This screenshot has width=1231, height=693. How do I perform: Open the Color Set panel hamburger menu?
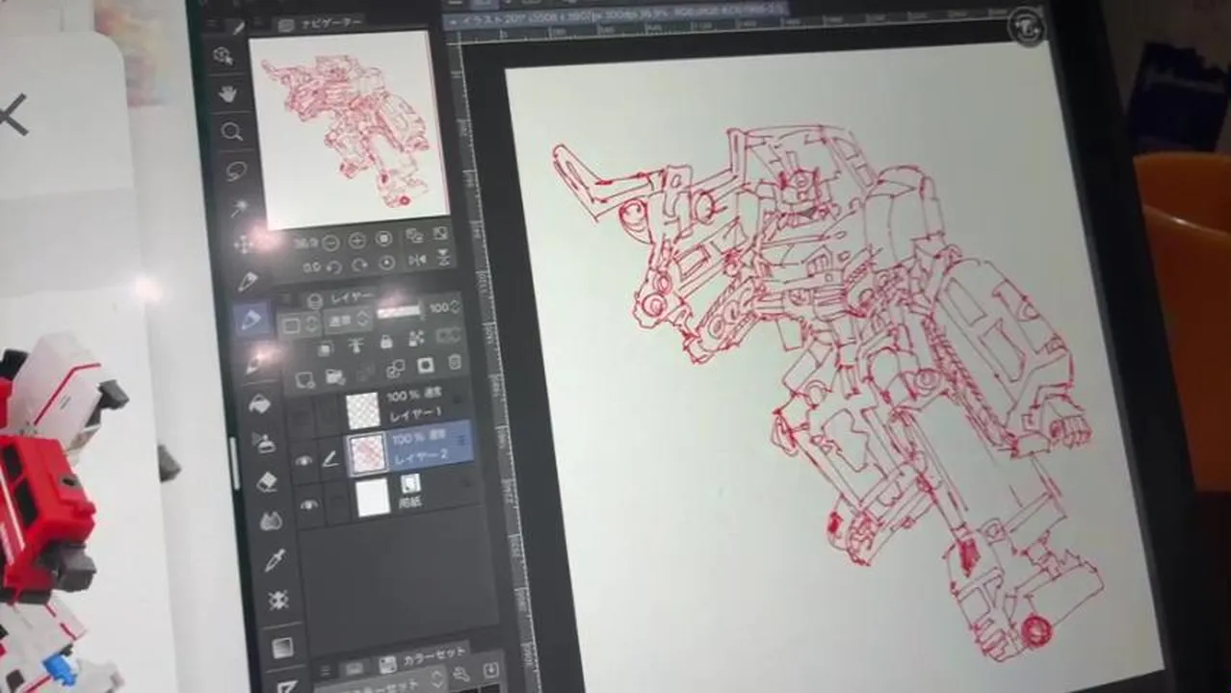(x=325, y=670)
